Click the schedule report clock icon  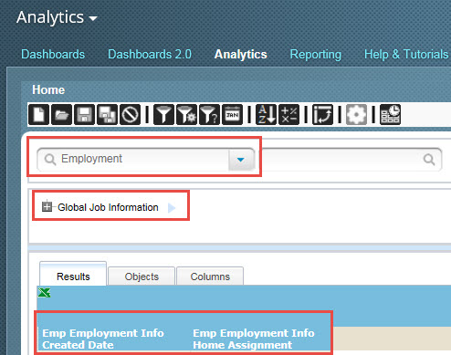coord(390,115)
